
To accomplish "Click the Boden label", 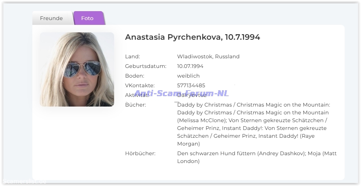I will click(x=134, y=76).
